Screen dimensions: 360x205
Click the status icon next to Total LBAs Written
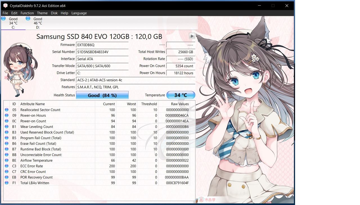click(6, 183)
